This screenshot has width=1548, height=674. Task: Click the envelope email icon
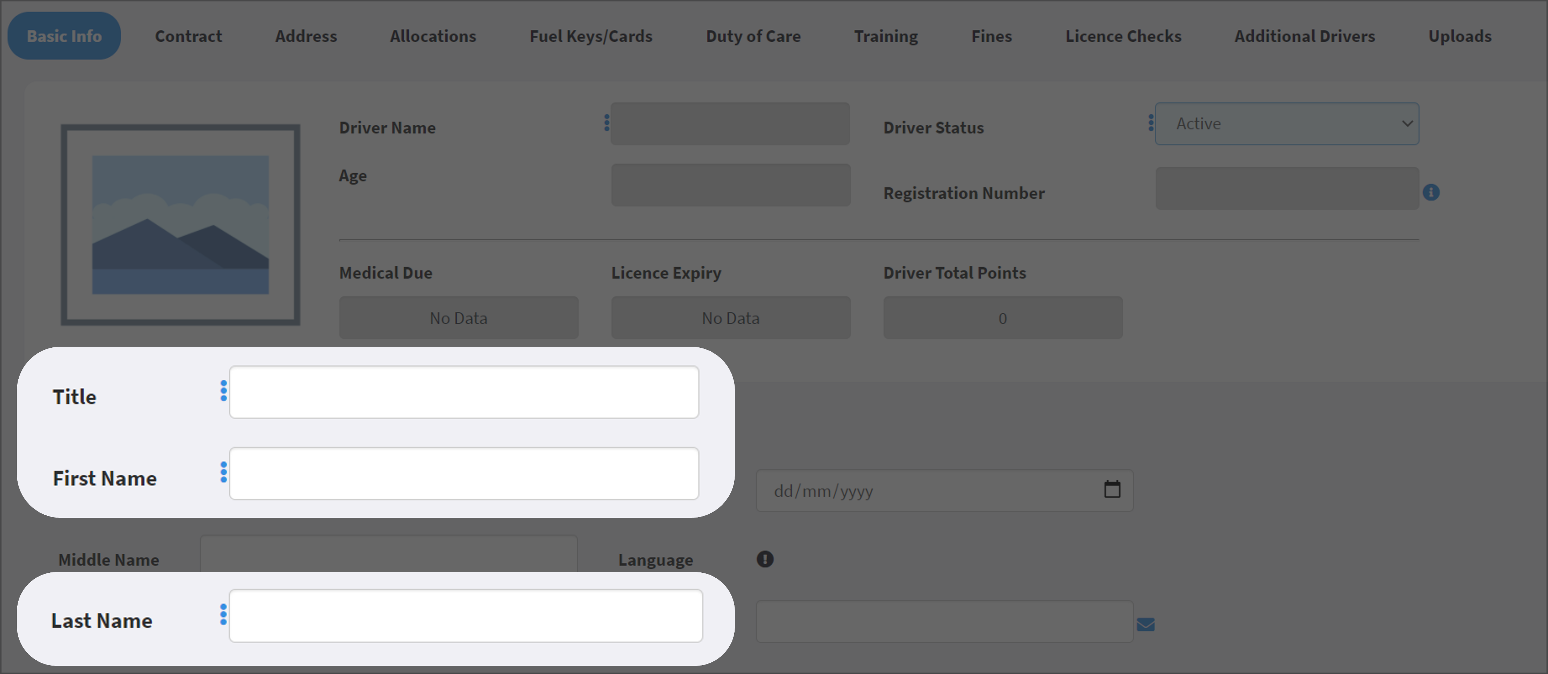coord(1146,625)
